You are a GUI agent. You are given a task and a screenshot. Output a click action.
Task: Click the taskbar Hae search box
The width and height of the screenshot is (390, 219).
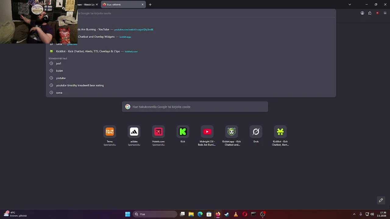[155, 214]
